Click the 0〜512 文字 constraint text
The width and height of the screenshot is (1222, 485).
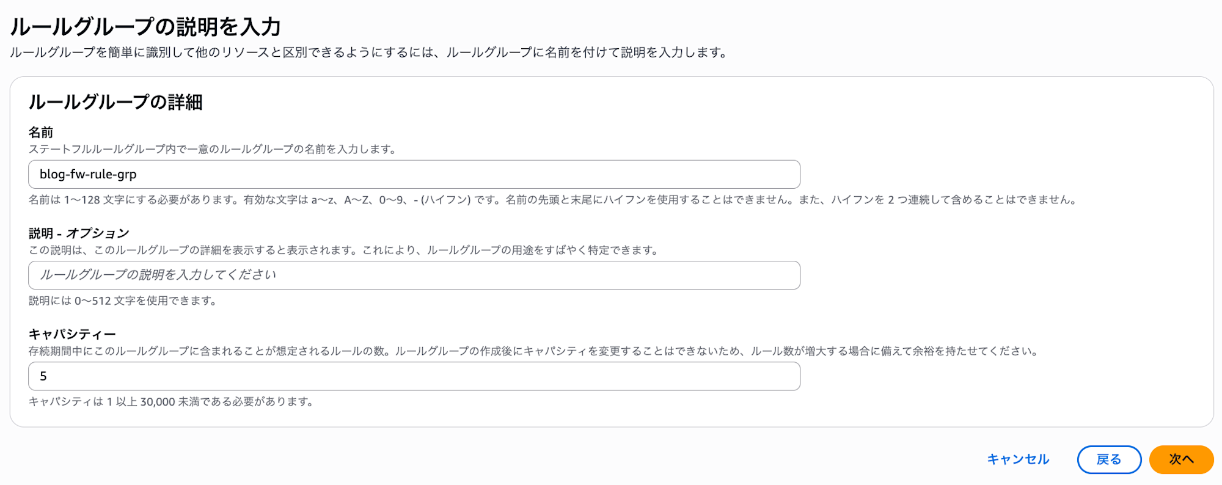pyautogui.click(x=122, y=301)
